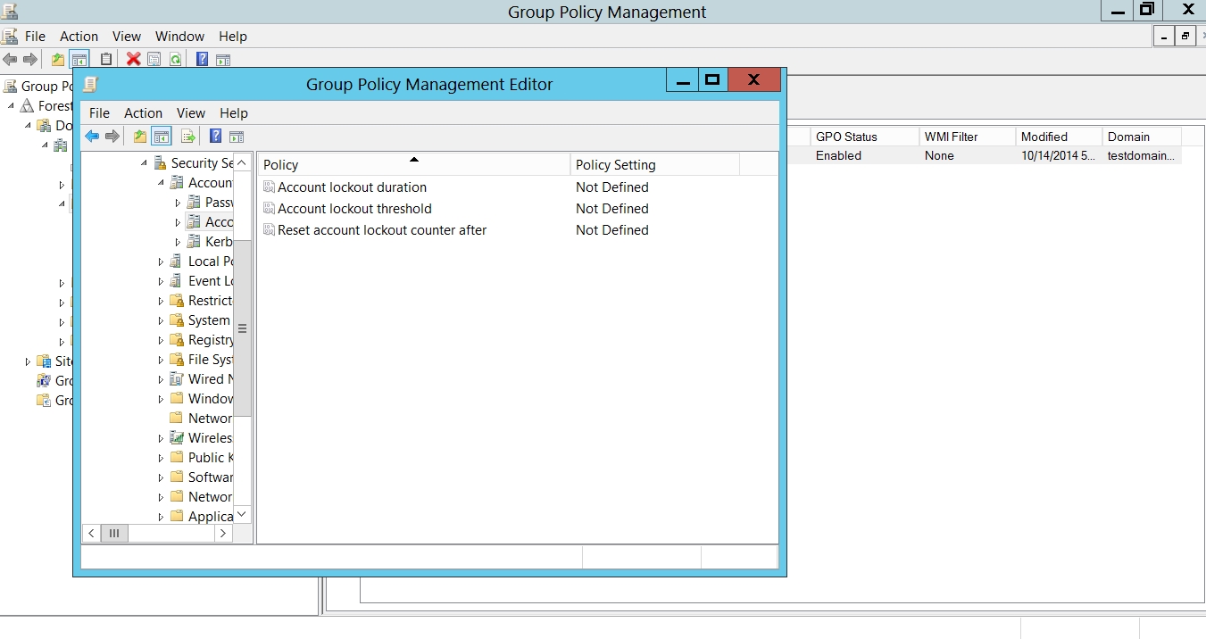Image resolution: width=1206 pixels, height=639 pixels.
Task: Click the Help icon in the Editor toolbar
Action: [215, 137]
